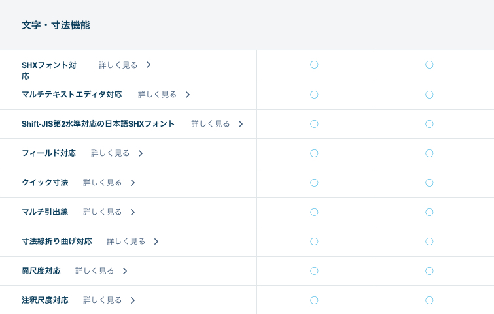
Task: Follow 詳しく見る link for フィールド対応
Action: (111, 153)
